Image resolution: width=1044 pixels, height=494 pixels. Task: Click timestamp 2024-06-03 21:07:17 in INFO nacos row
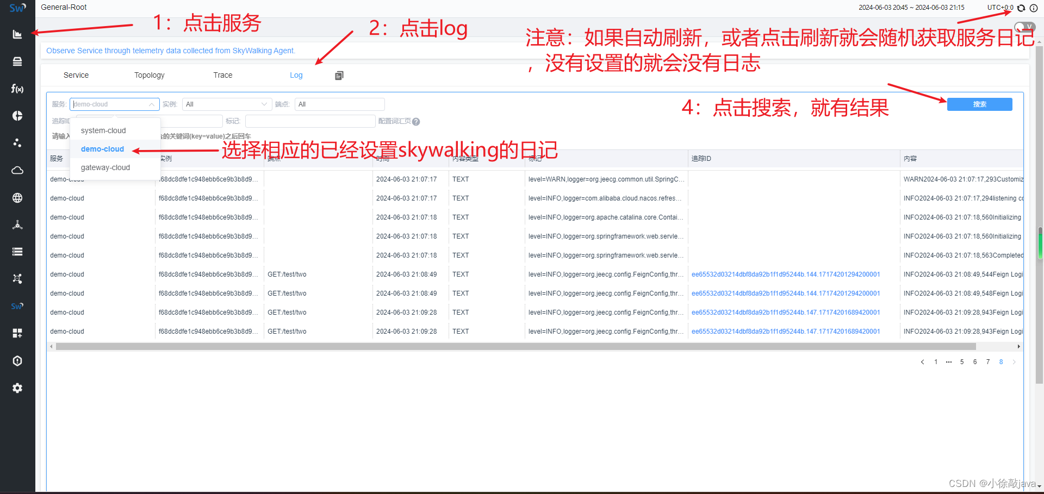pyautogui.click(x=407, y=198)
